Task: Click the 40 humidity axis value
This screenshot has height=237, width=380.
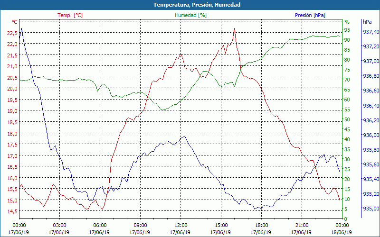Action: (x=347, y=139)
